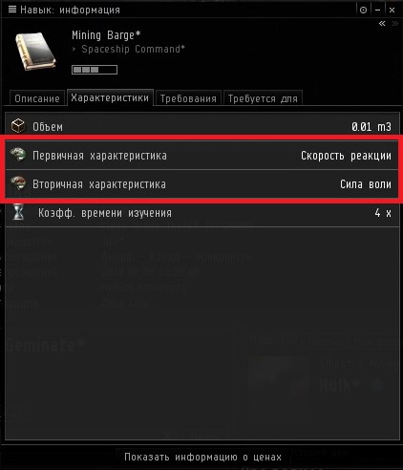Viewport: 403px width, 470px height.
Task: Click the skill level progress bar
Action: [95, 70]
